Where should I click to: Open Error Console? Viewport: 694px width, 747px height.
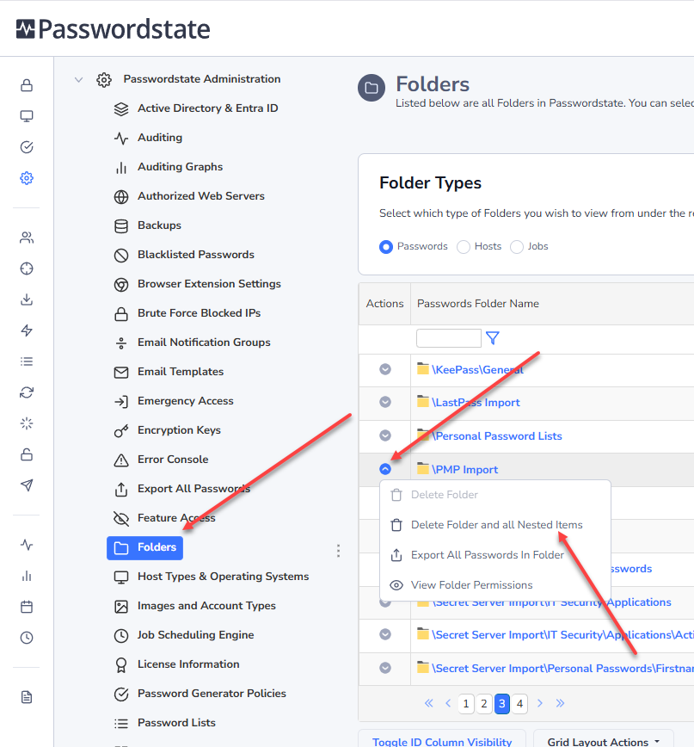[173, 460]
